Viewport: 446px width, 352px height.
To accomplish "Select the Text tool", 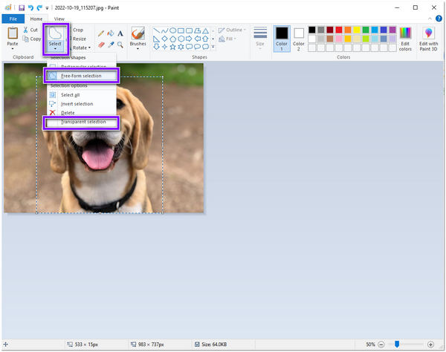I will pyautogui.click(x=120, y=33).
